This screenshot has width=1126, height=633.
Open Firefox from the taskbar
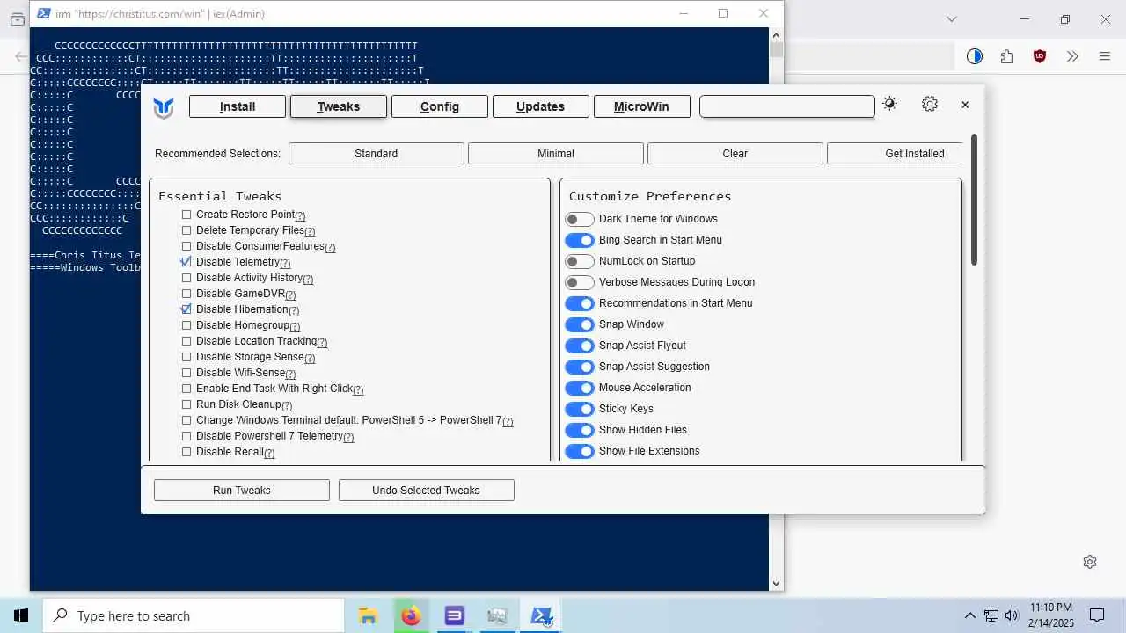point(411,615)
